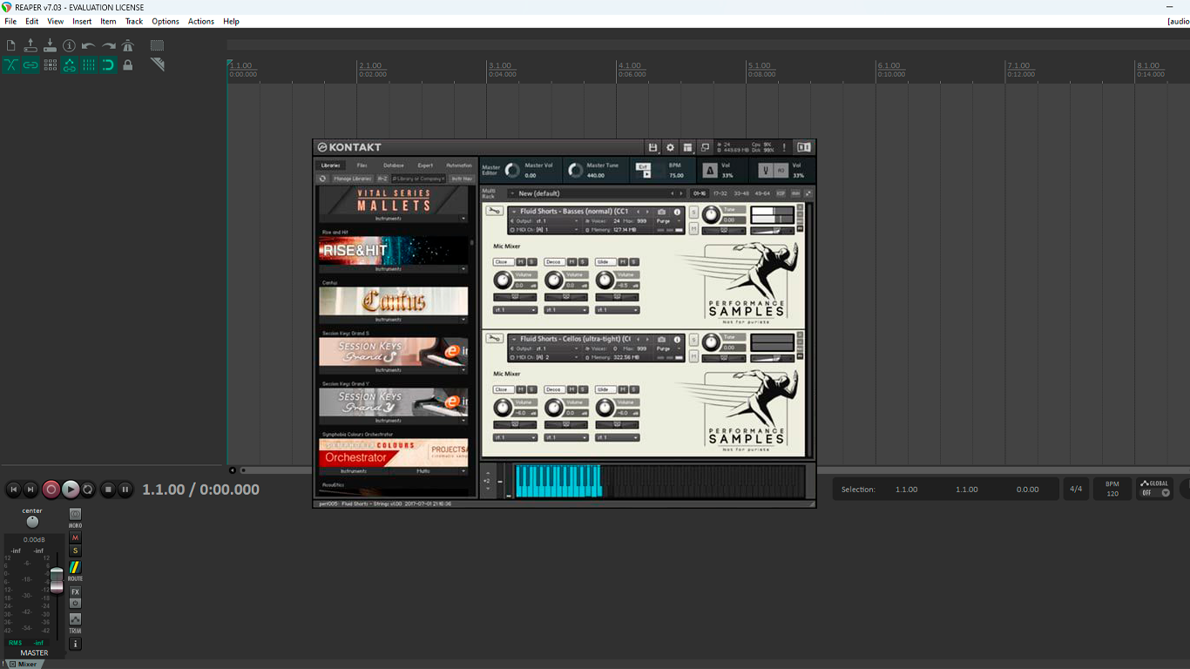Toggle envelope points move with items icon
The width and height of the screenshot is (1190, 669).
click(69, 64)
